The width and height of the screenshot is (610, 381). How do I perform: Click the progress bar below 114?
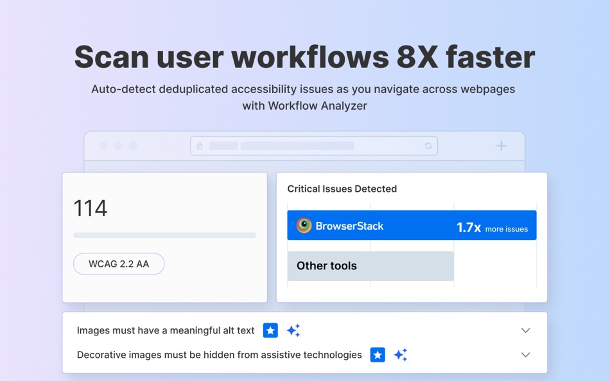point(164,235)
